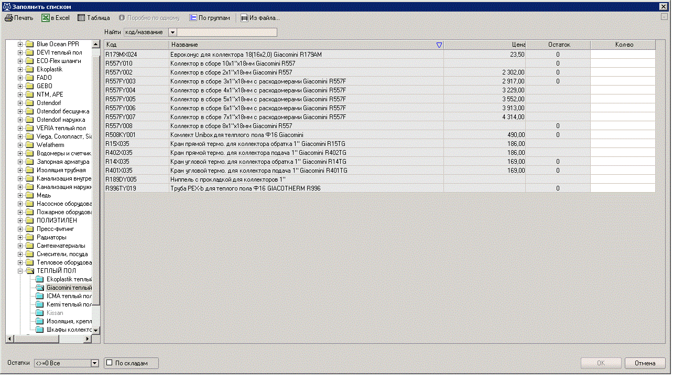The image size is (673, 380).
Task: Click the tree scrollbar down arrow
Action: pos(96,330)
